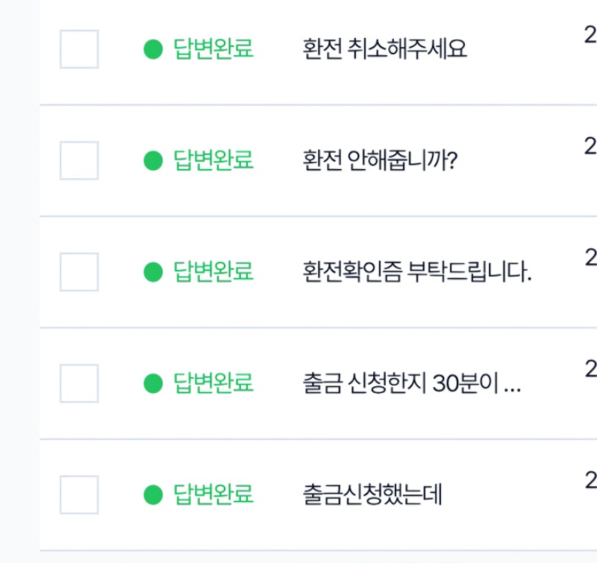Select '답변완료' status for '환전확인좀 부탁드립니다.'
The height and width of the screenshot is (563, 597).
tap(213, 272)
